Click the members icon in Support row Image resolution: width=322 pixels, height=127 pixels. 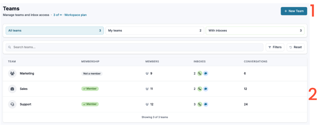[147, 104]
